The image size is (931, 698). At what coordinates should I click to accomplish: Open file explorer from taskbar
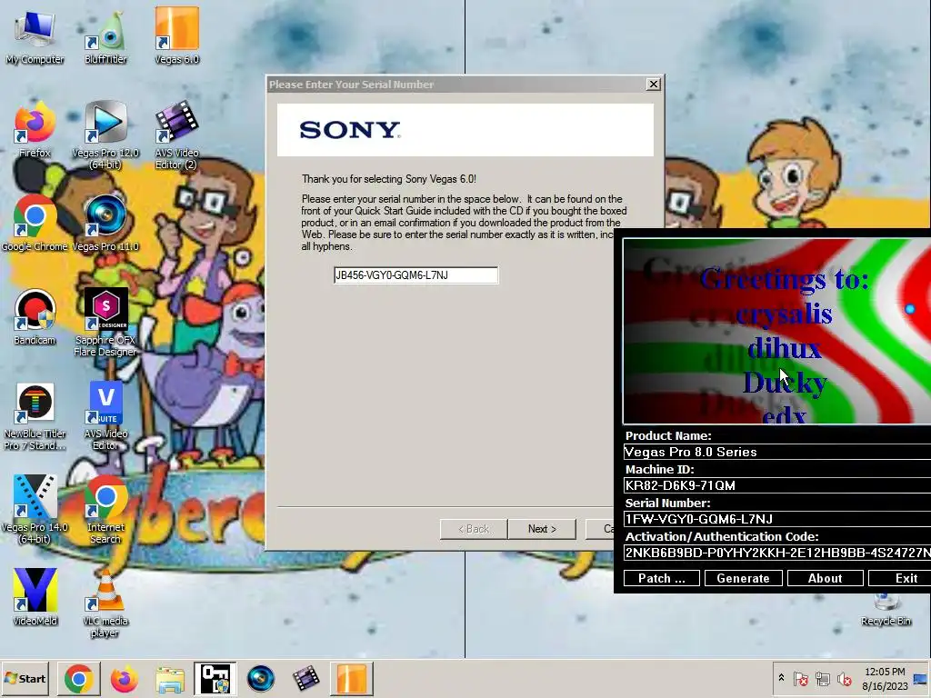click(170, 678)
